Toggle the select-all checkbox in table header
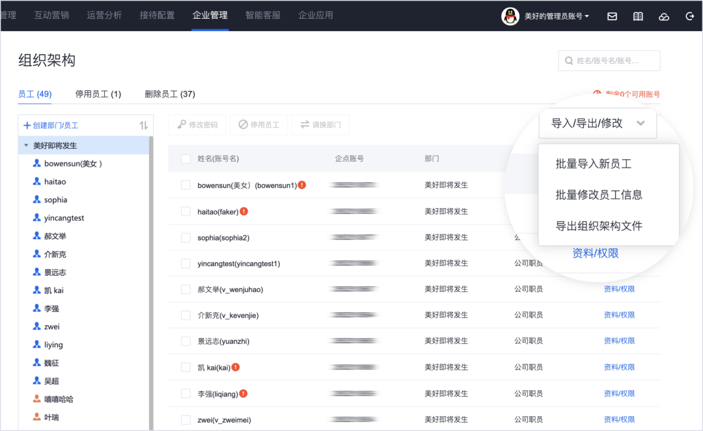The width and height of the screenshot is (703, 431). point(186,159)
